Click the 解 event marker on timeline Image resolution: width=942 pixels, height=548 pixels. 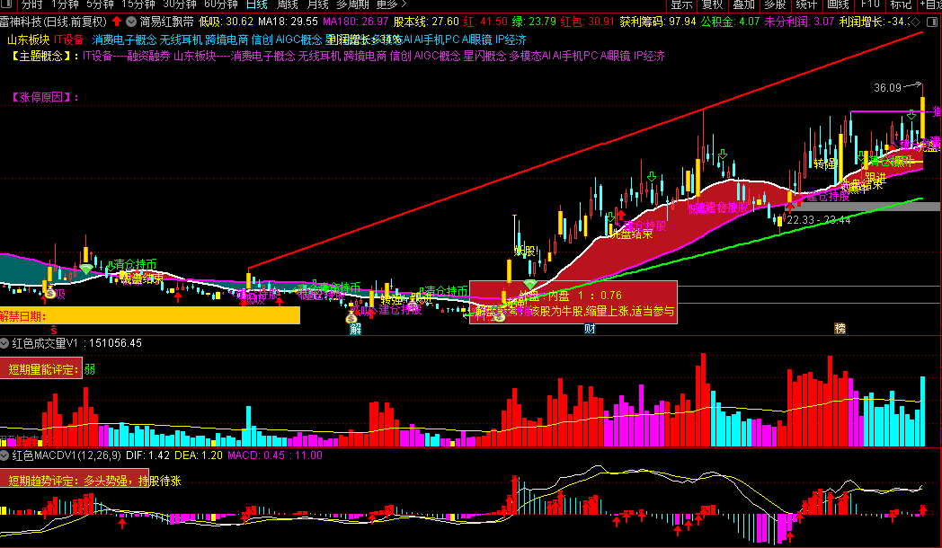click(355, 328)
